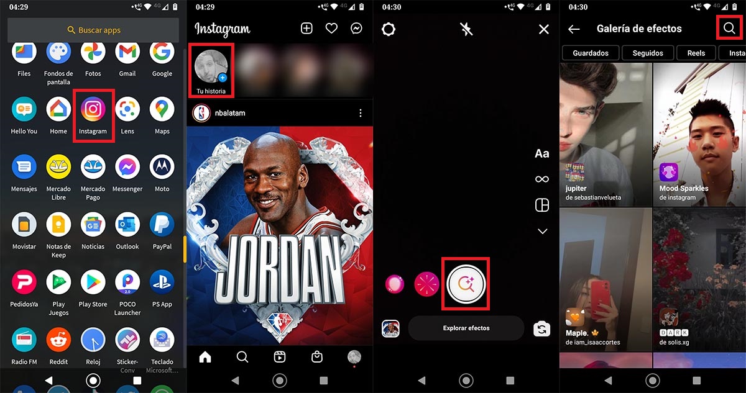The width and height of the screenshot is (746, 393).
Task: Open the Mood Sparkles effect
Action: tap(699, 135)
